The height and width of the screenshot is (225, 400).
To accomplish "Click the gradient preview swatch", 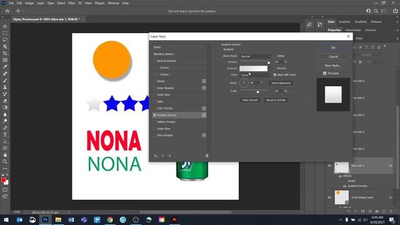I will 253,68.
